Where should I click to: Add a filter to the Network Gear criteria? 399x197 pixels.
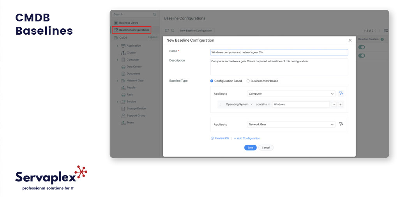341,124
